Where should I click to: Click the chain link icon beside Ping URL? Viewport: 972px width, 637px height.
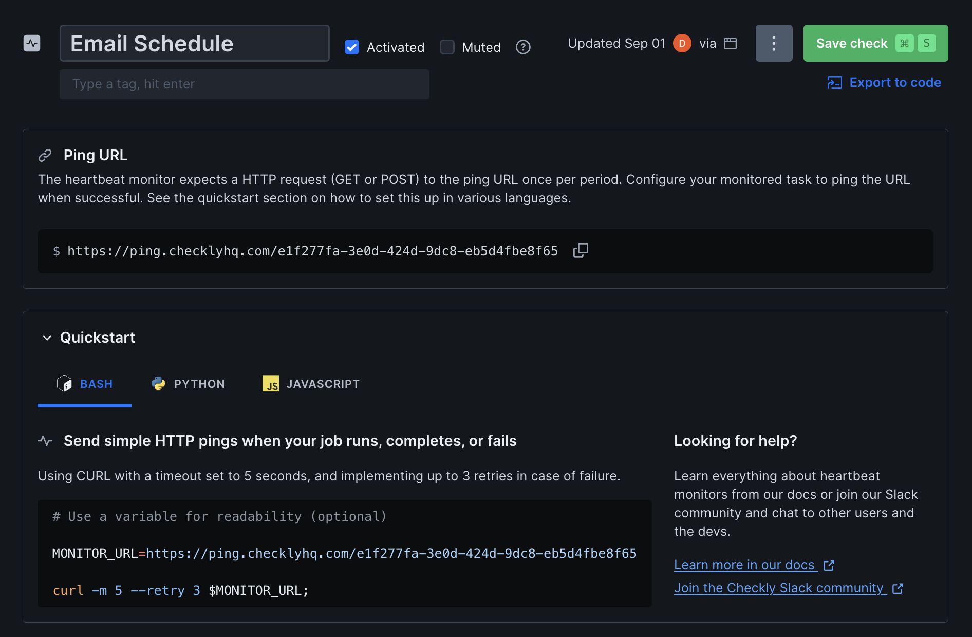(45, 155)
